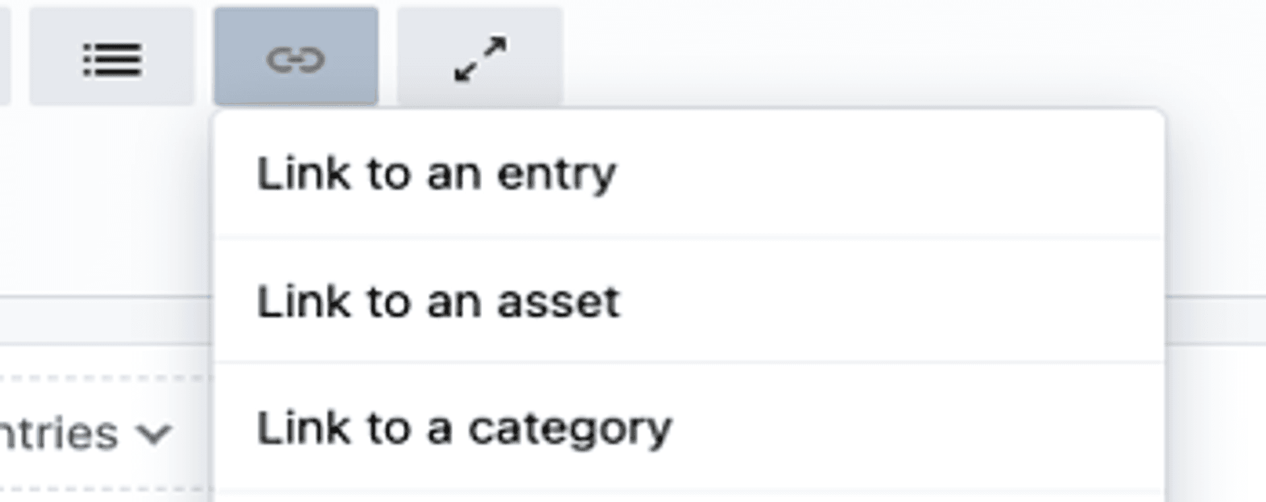Click the word "asset" in second menu row
Image resolution: width=1266 pixels, height=502 pixels.
pos(558,302)
